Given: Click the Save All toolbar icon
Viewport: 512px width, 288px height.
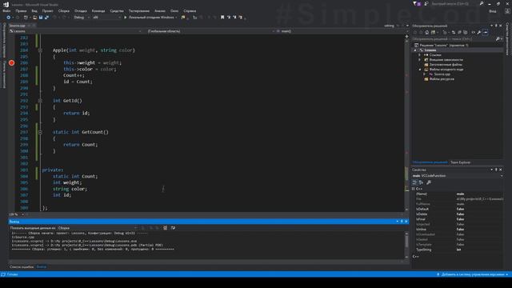Looking at the screenshot, I should point(46,18).
